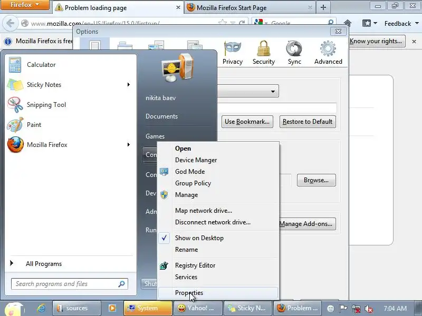This screenshot has width=422, height=316.
Task: Expand Sticky Notes jump list arrow
Action: coord(129,85)
